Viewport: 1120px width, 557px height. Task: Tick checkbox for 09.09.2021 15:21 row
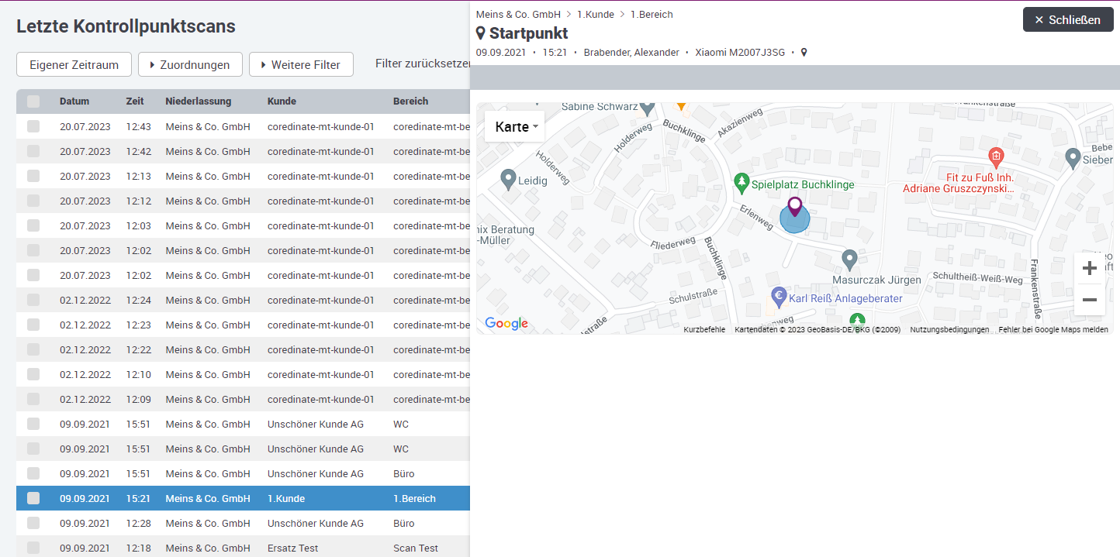click(33, 498)
